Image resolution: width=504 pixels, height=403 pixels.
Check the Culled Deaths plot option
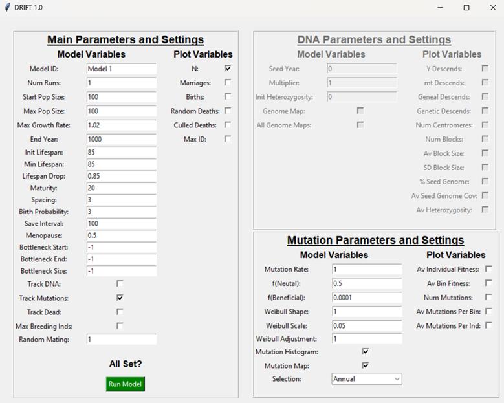tap(228, 125)
